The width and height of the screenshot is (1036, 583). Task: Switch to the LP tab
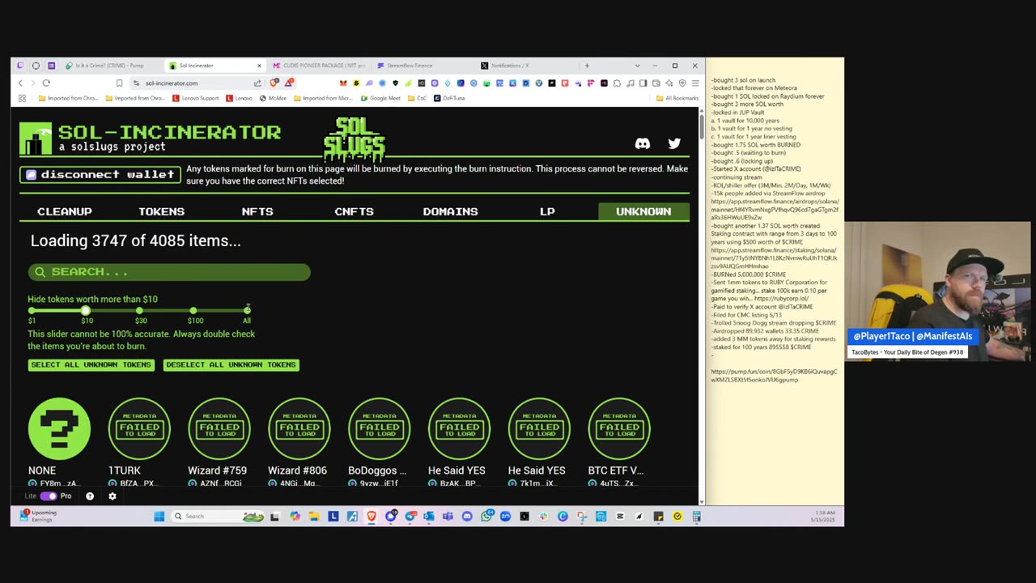[547, 211]
